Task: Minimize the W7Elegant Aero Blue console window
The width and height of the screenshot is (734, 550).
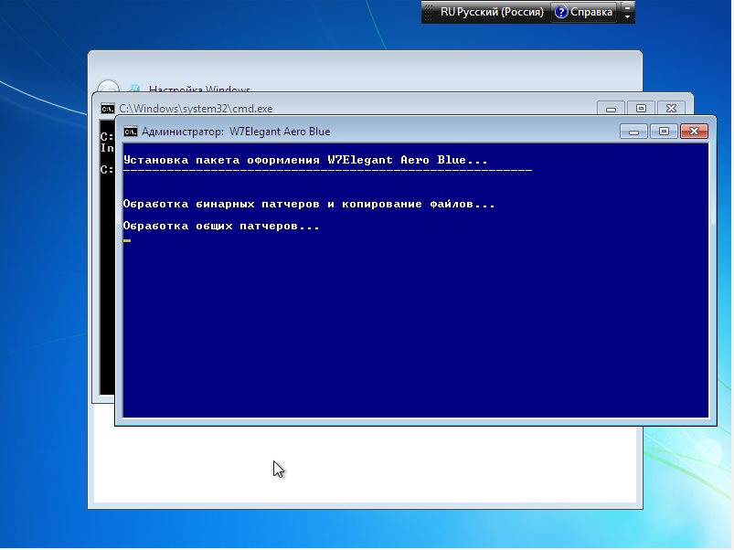Action: pyautogui.click(x=633, y=132)
